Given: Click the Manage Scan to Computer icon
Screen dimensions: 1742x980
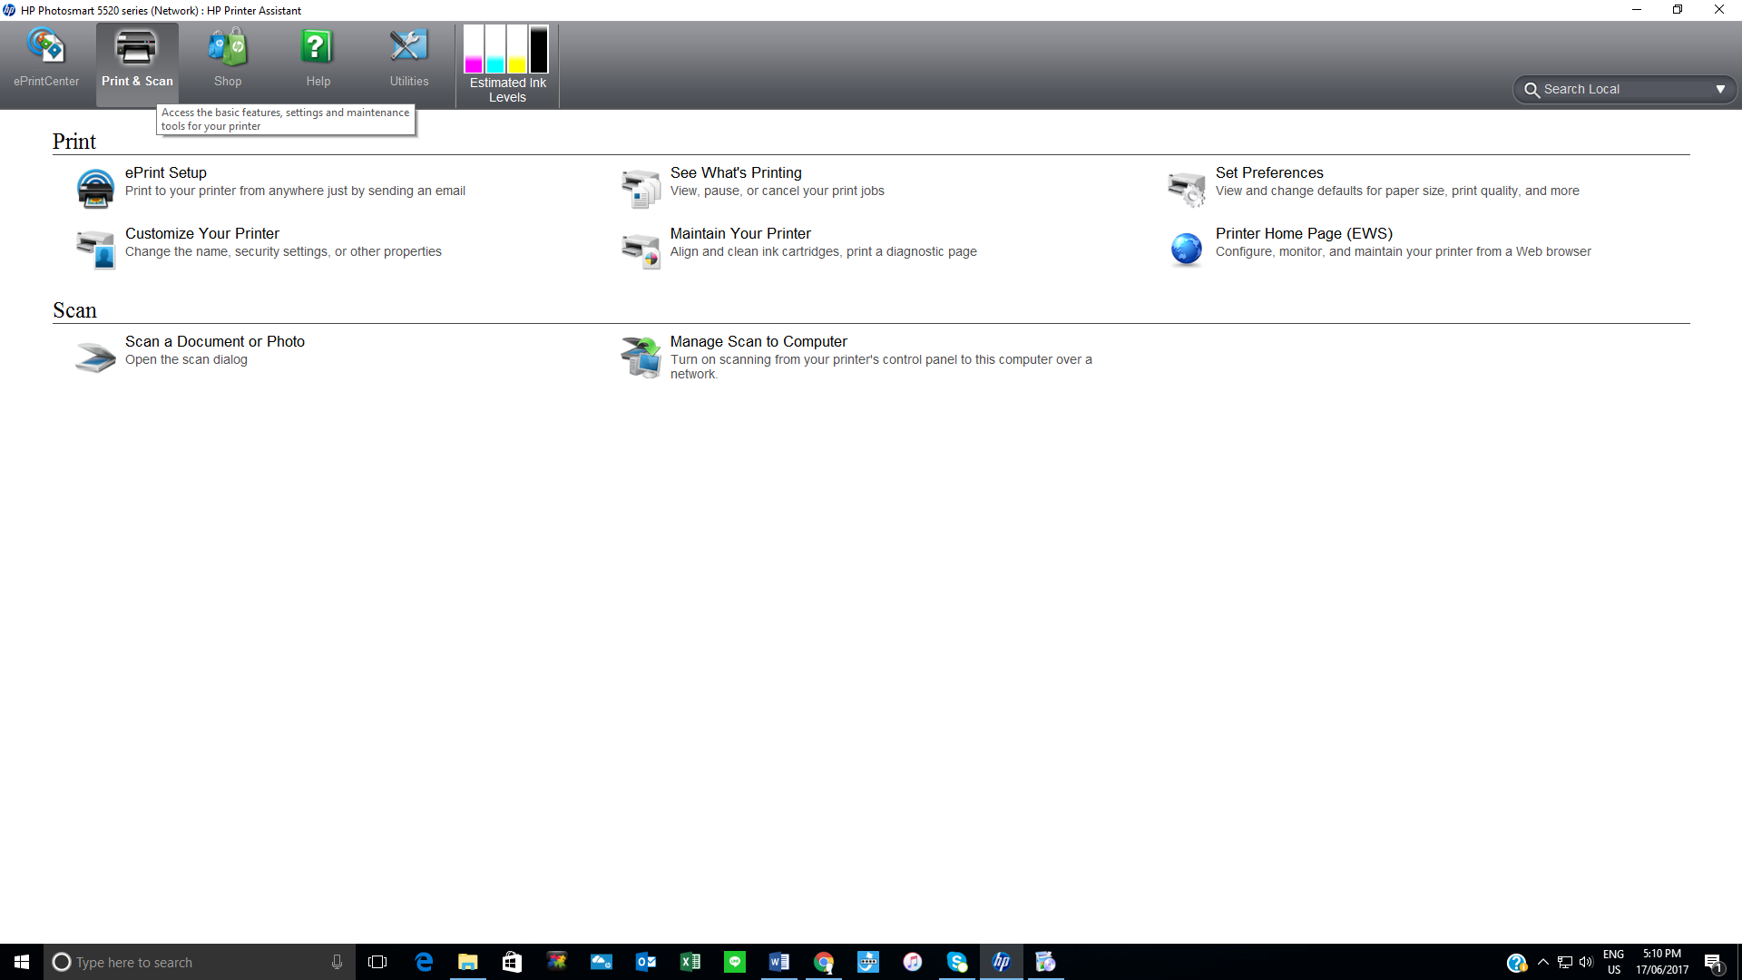Looking at the screenshot, I should pyautogui.click(x=641, y=357).
